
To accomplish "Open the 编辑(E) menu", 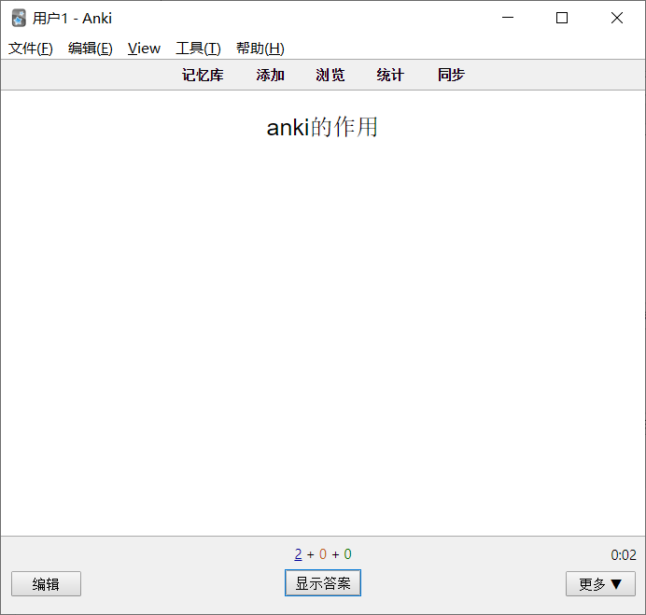I will pos(91,49).
